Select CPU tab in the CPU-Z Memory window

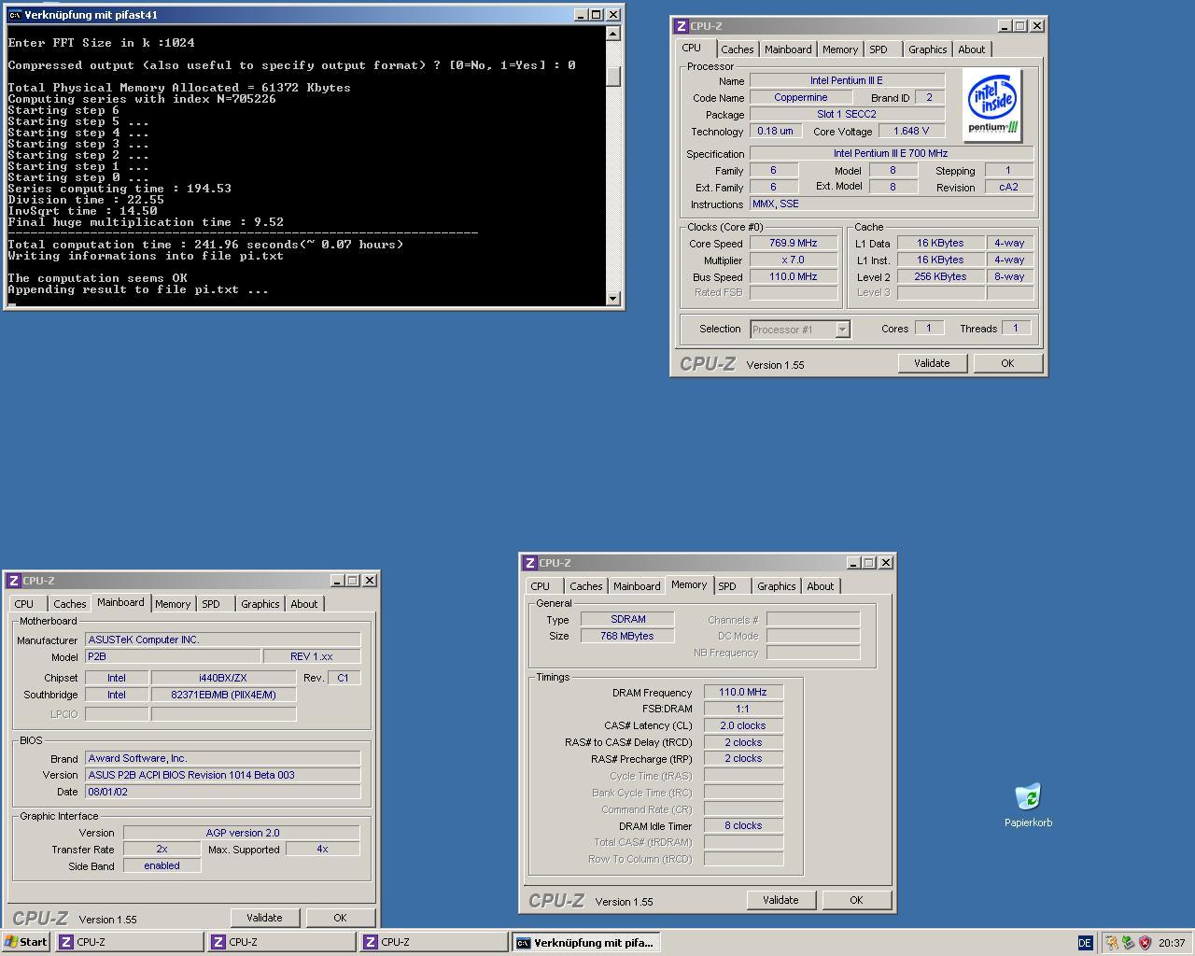(x=541, y=586)
